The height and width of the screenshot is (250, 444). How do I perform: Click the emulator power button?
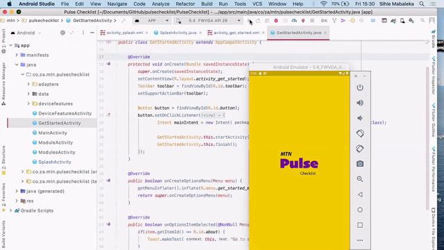click(360, 87)
